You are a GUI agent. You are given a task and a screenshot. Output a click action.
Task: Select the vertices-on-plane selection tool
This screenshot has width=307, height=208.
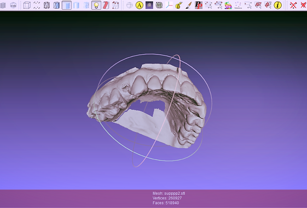(x=218, y=5)
